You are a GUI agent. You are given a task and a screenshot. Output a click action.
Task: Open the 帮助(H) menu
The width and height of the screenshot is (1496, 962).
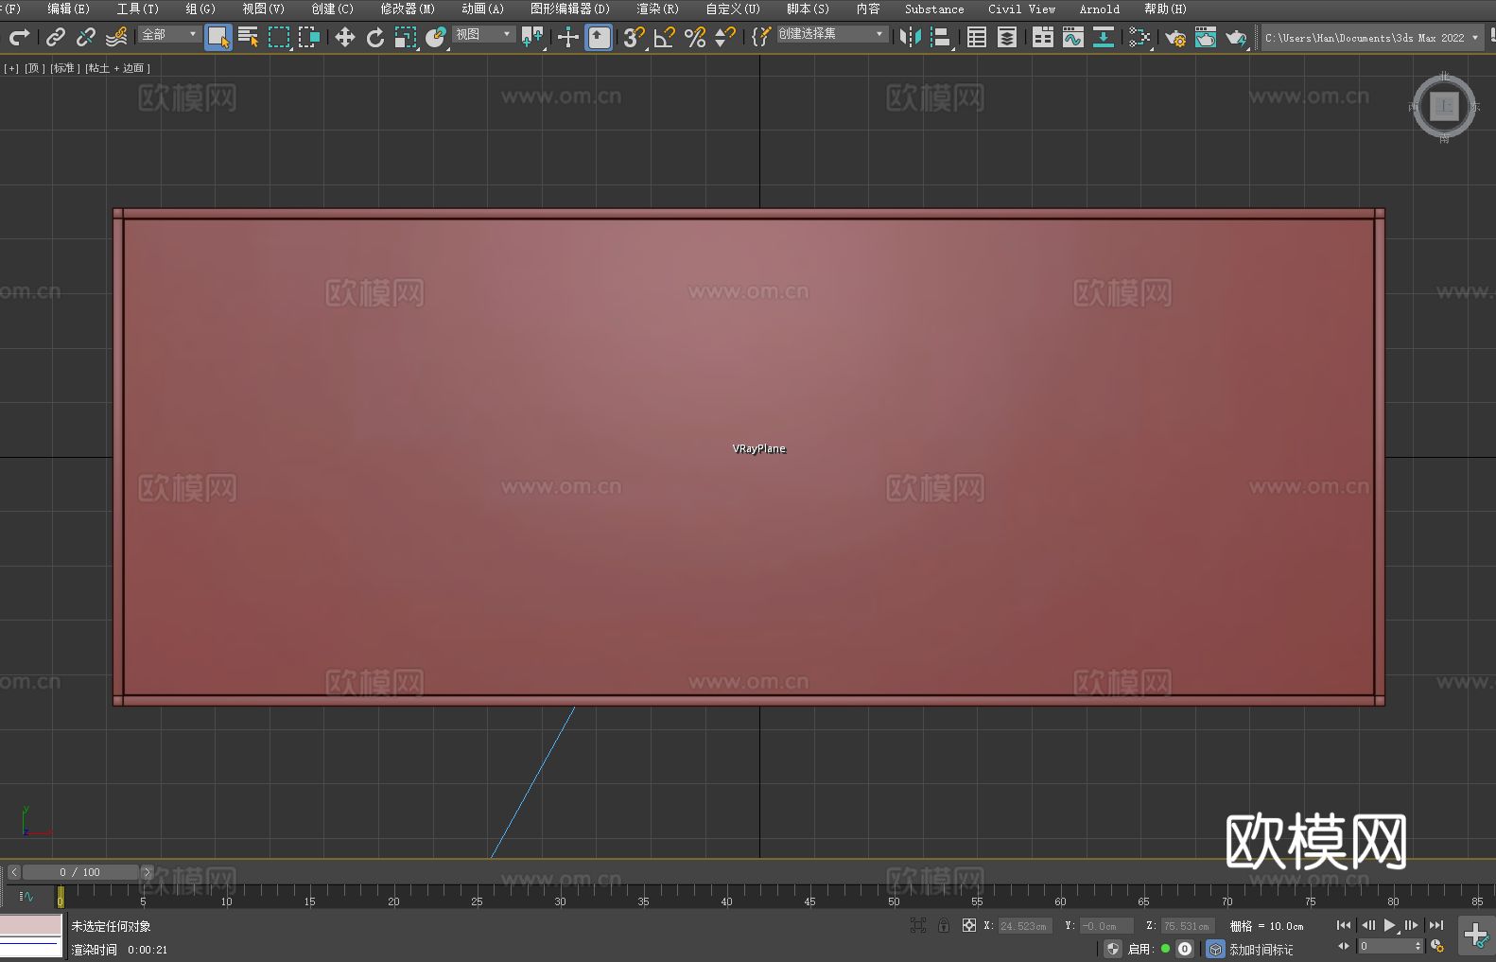click(x=1165, y=9)
